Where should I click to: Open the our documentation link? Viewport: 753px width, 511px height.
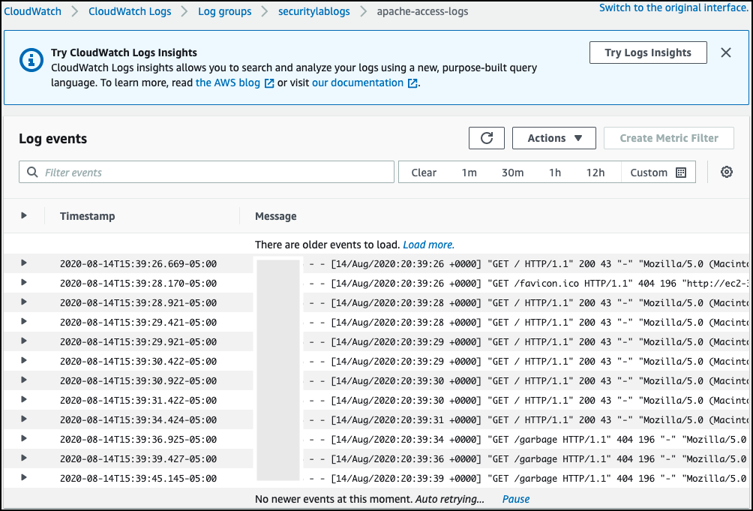point(358,83)
